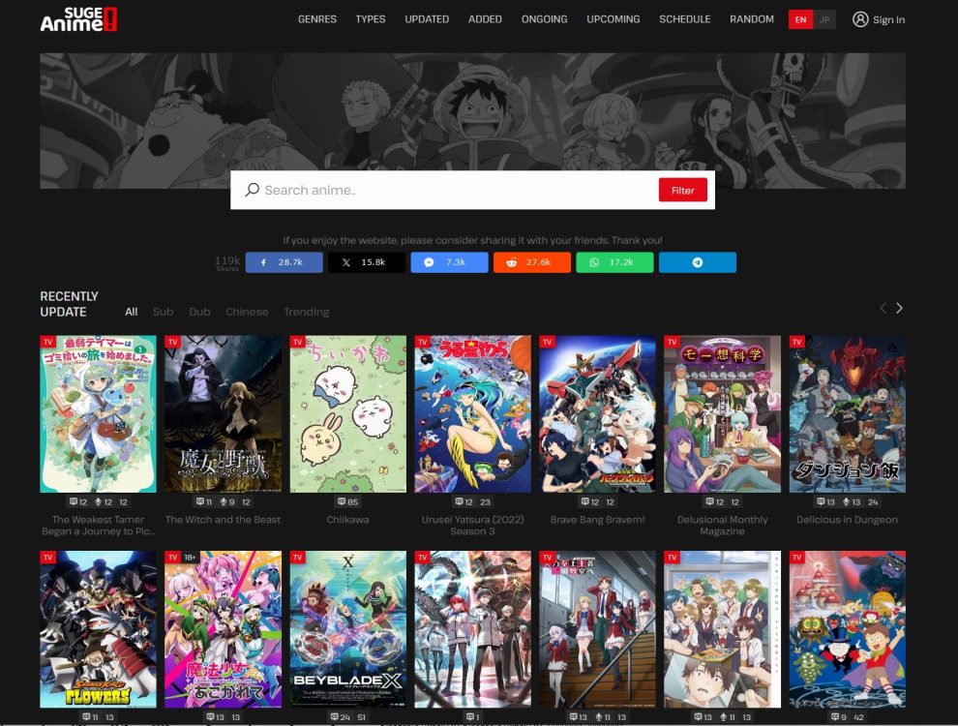Open the Chiikawa poster
This screenshot has width=958, height=726.
[x=347, y=413]
